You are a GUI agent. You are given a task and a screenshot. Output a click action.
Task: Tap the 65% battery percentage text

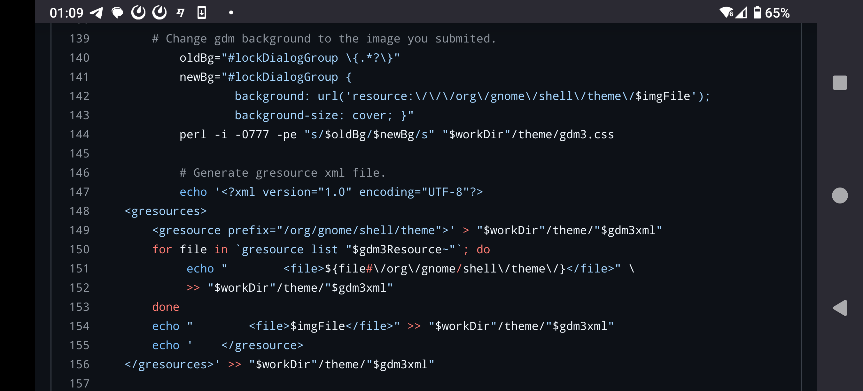point(777,13)
